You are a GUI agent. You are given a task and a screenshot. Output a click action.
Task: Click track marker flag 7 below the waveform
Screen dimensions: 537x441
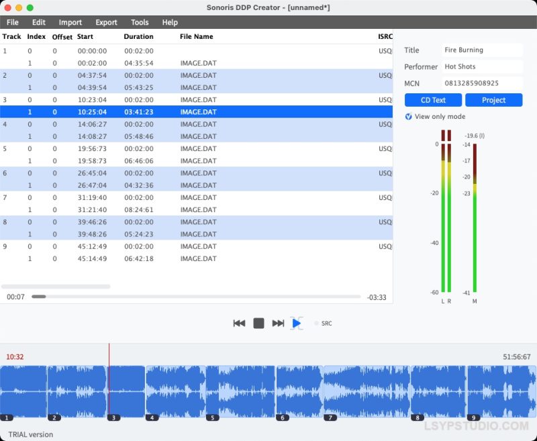pyautogui.click(x=329, y=416)
